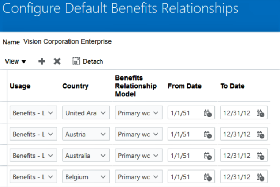Open the View menu
The width and height of the screenshot is (280, 187).
pyautogui.click(x=15, y=61)
